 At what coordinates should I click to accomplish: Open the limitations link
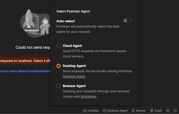click(89, 97)
